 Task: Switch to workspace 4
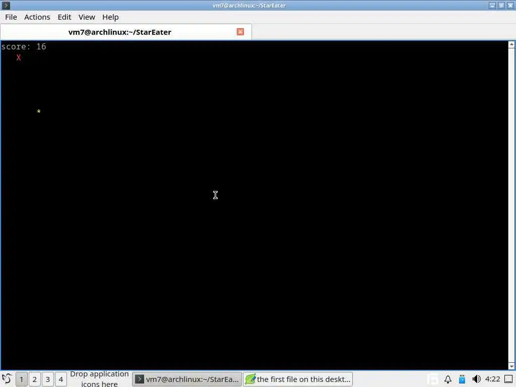61,379
